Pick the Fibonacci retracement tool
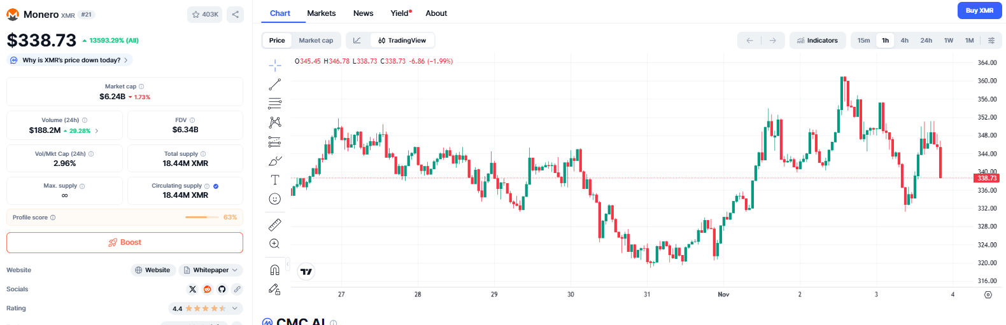Screen dimensions: 1006x325 coord(275,104)
